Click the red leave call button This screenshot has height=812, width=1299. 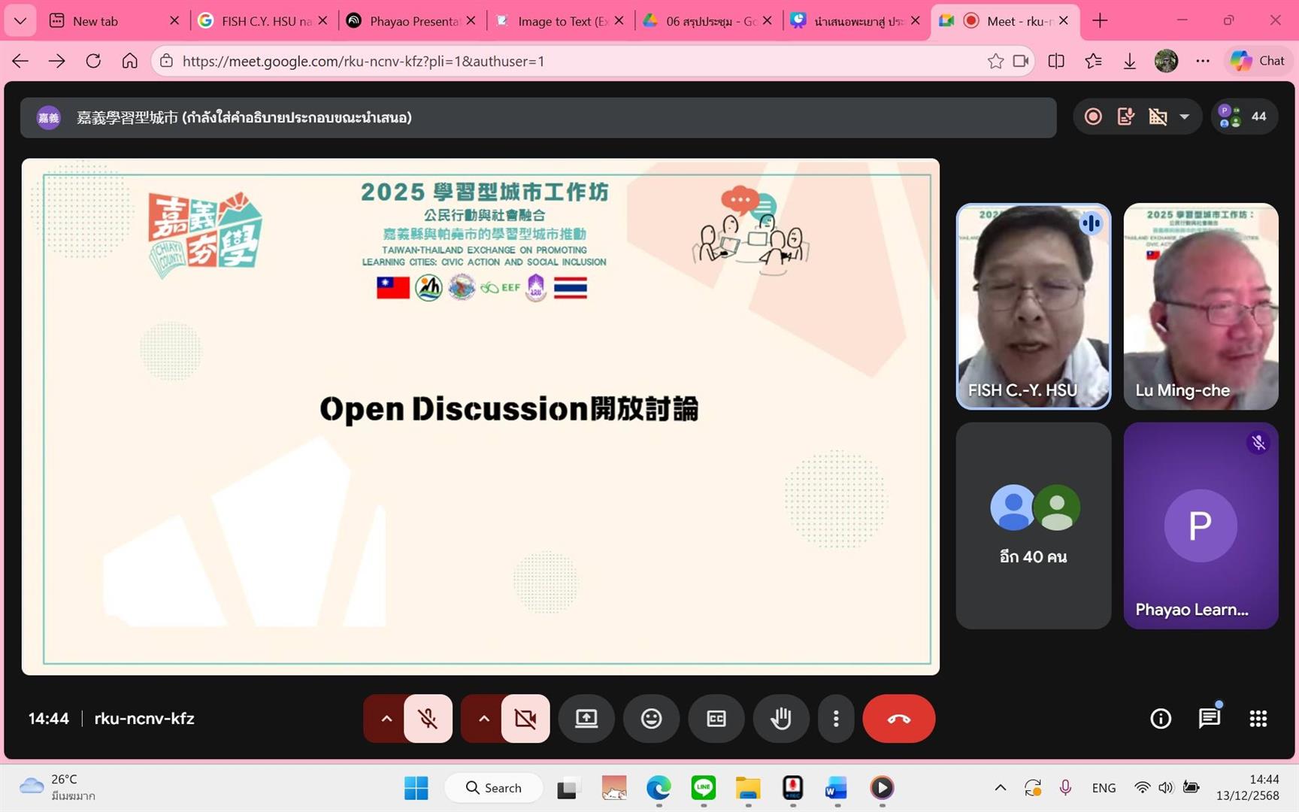[898, 719]
